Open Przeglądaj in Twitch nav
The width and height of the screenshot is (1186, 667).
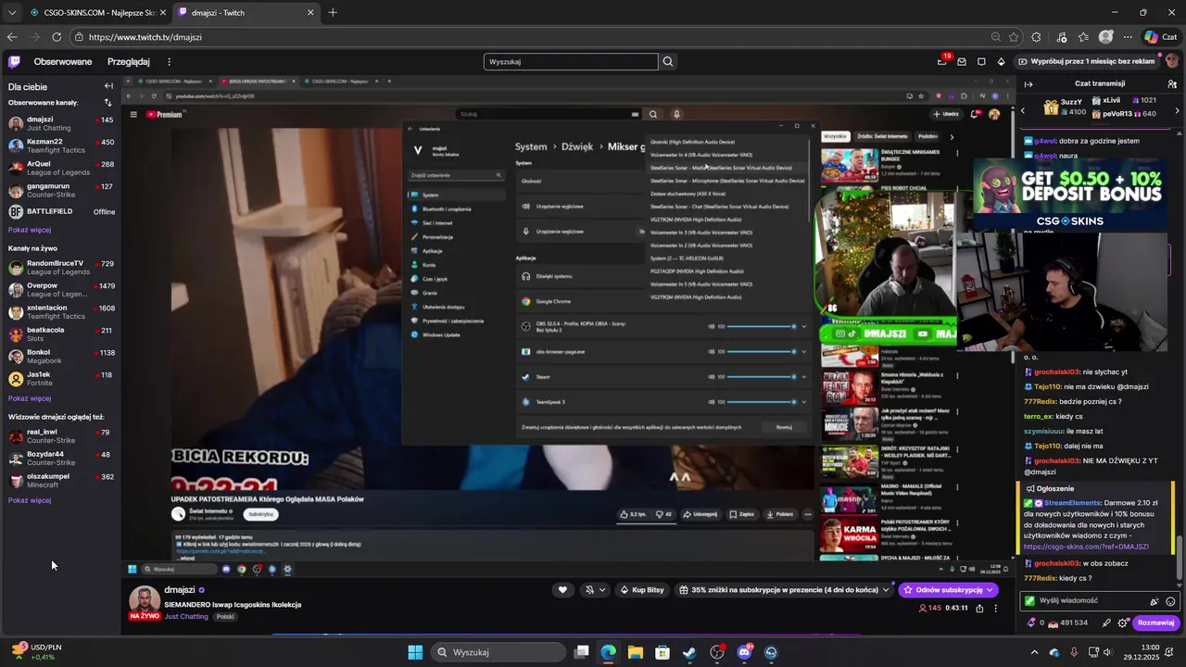[x=129, y=62]
